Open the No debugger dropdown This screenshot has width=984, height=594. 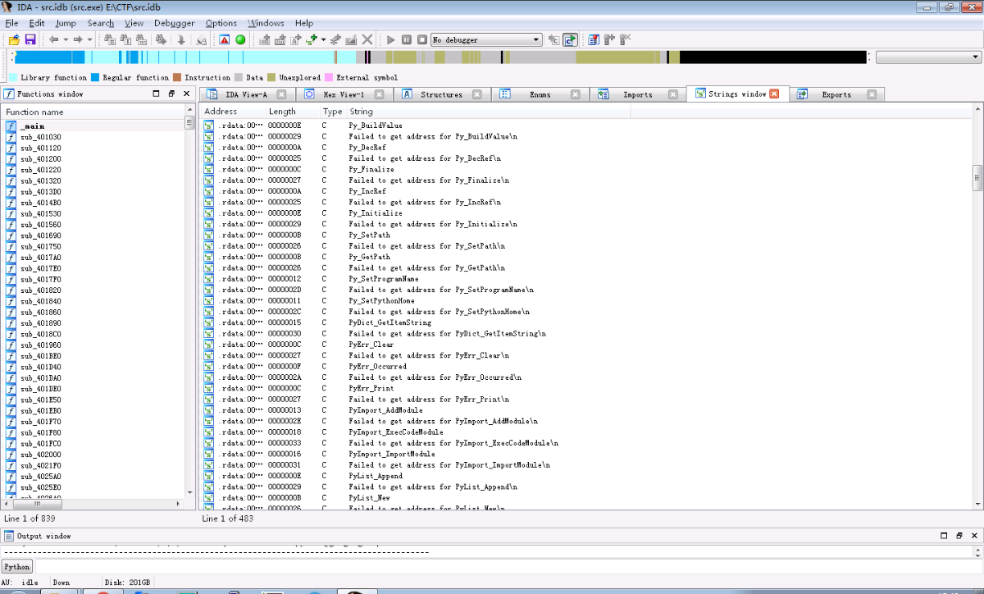coord(486,39)
